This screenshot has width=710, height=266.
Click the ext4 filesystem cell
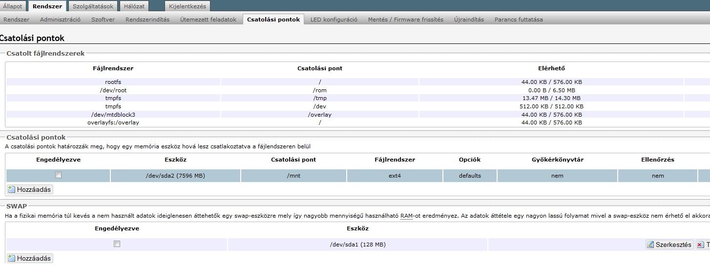click(395, 176)
